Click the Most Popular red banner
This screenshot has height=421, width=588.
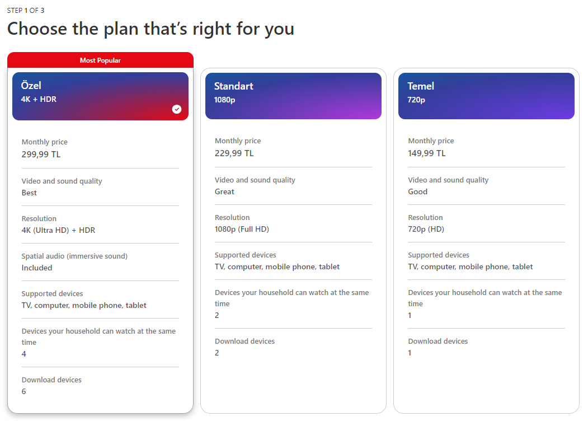[100, 60]
